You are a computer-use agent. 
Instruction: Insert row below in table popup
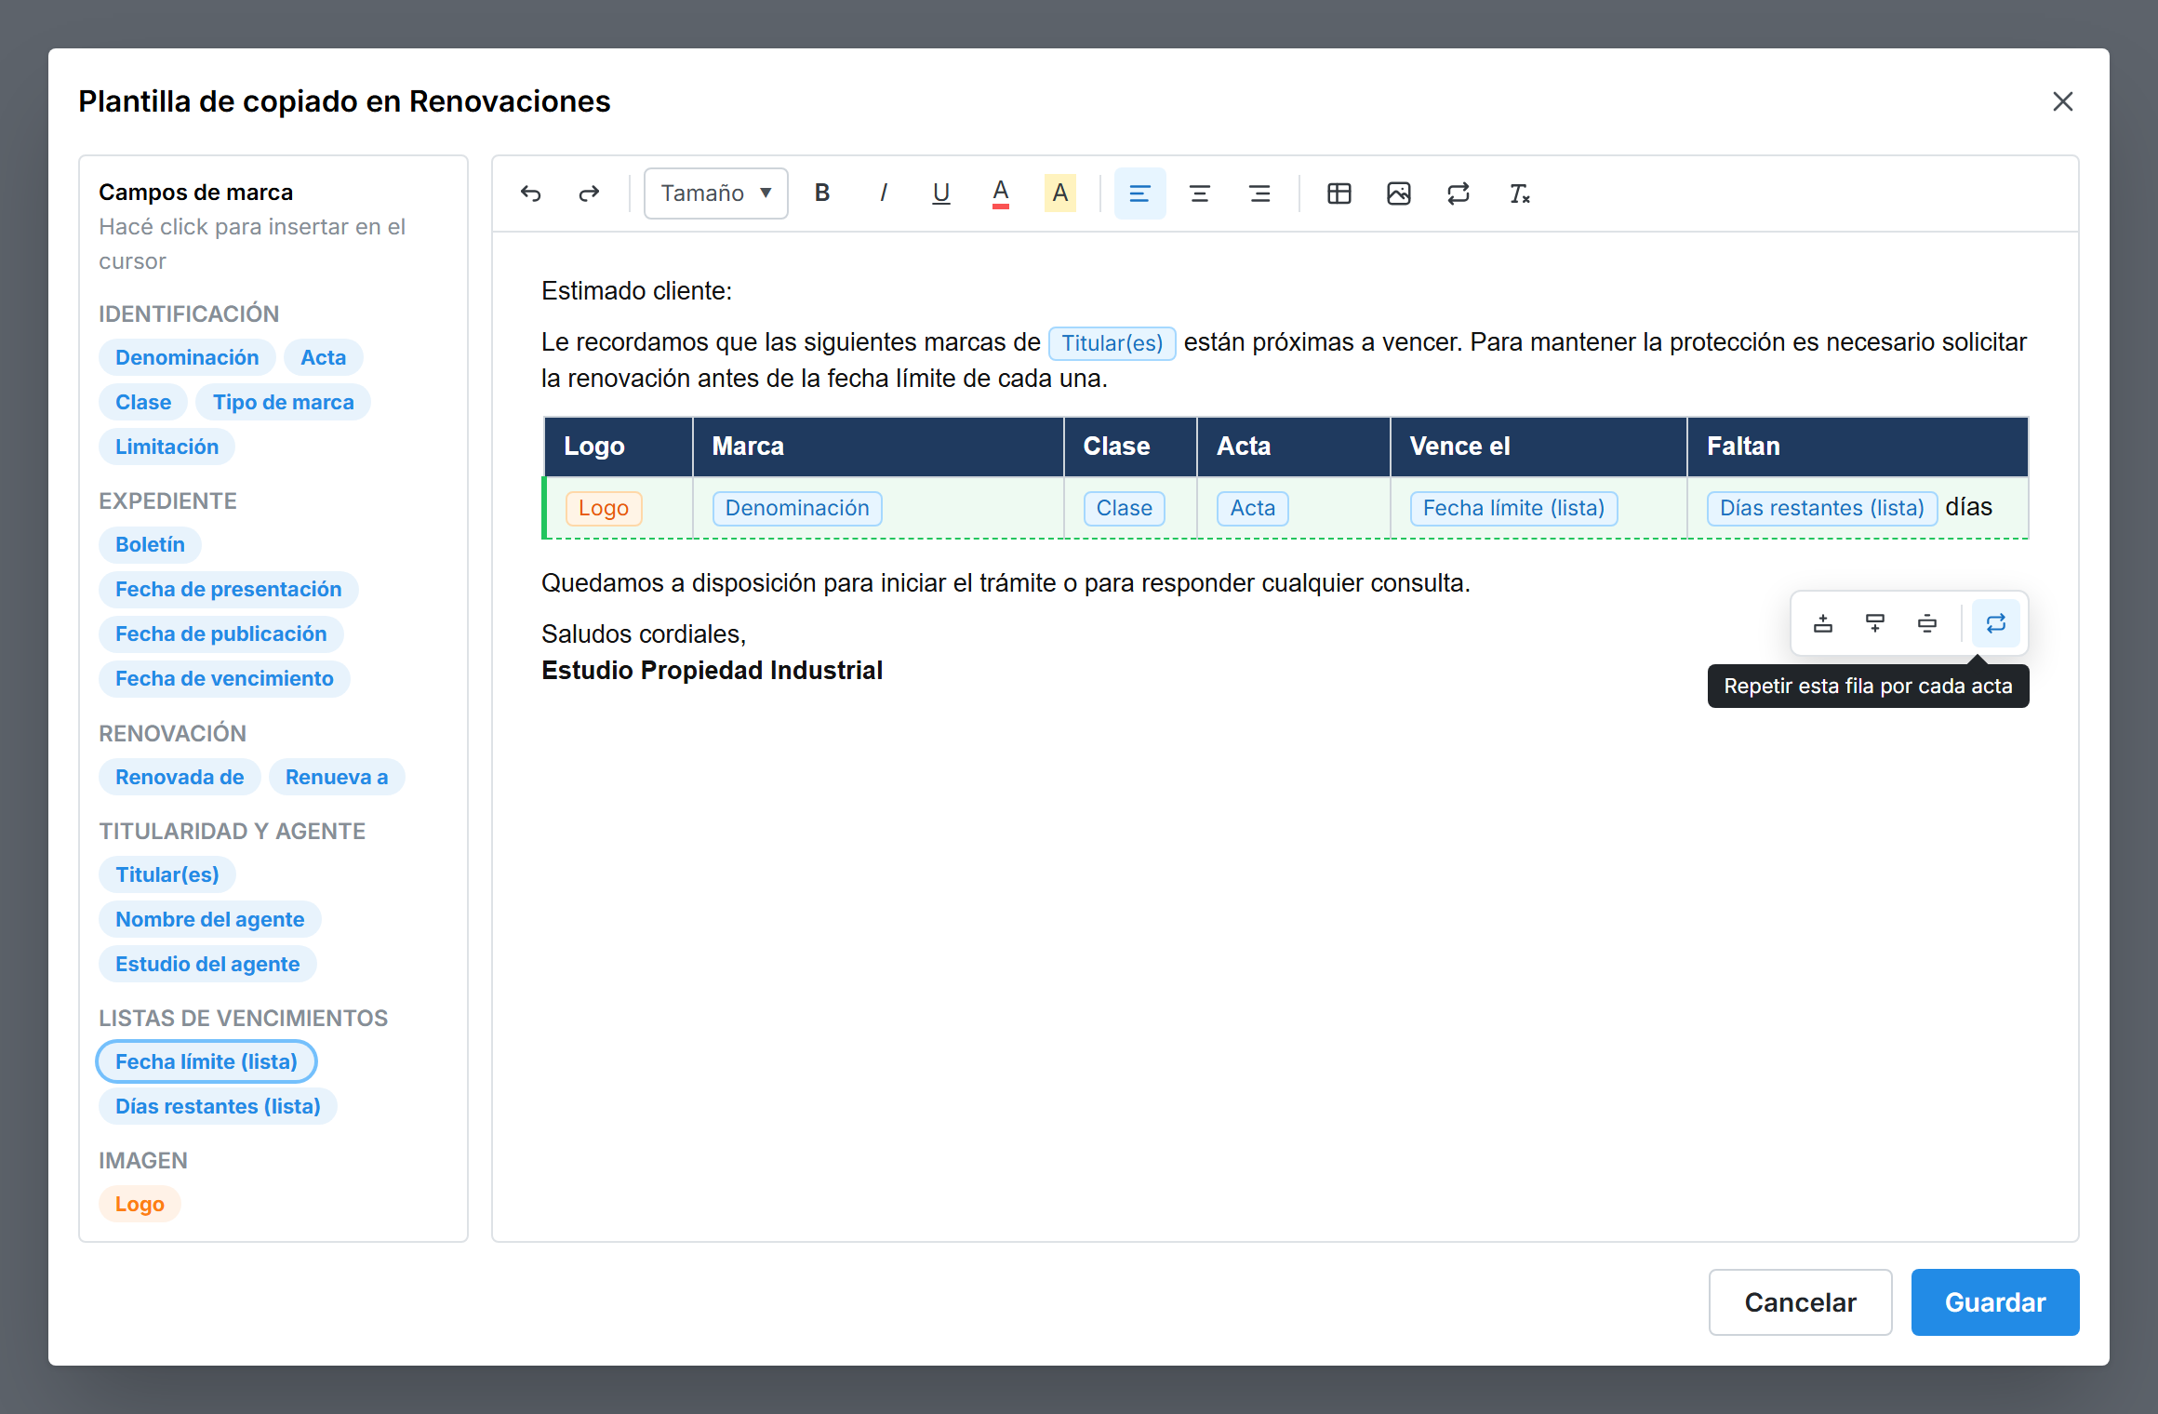pyautogui.click(x=1875, y=623)
